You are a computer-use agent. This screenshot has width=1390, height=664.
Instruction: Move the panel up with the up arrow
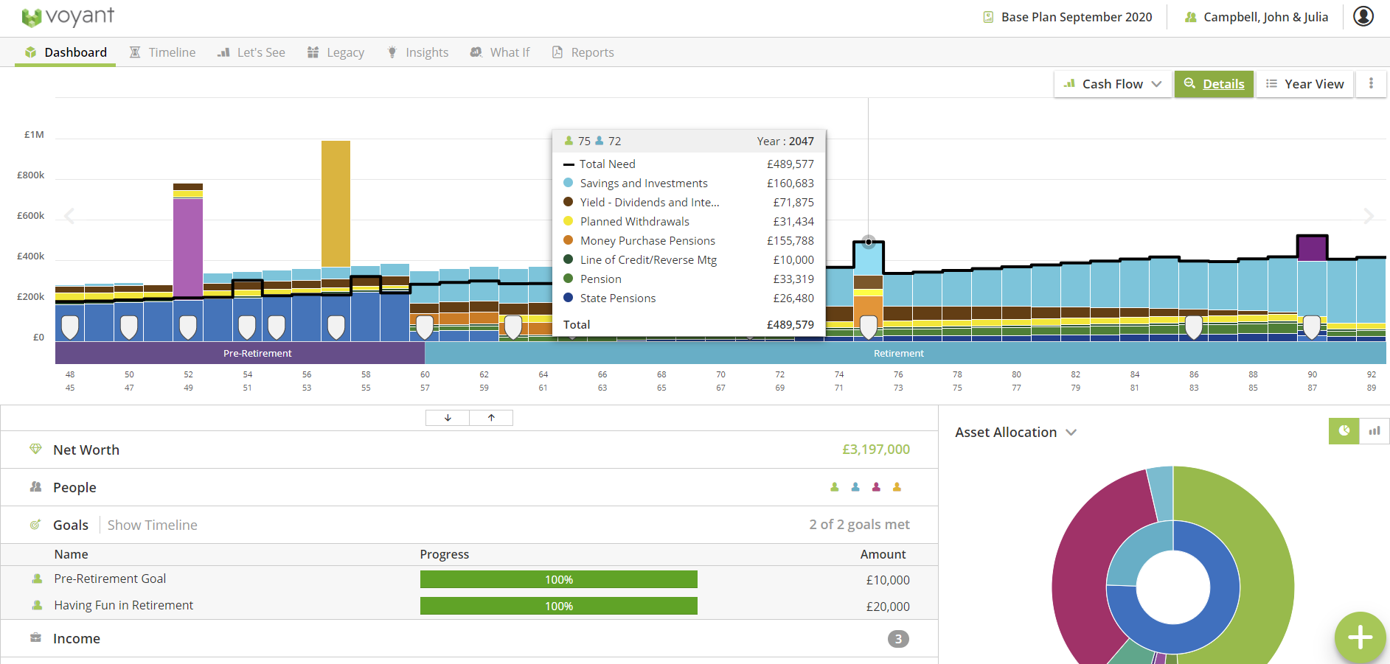coord(491,418)
